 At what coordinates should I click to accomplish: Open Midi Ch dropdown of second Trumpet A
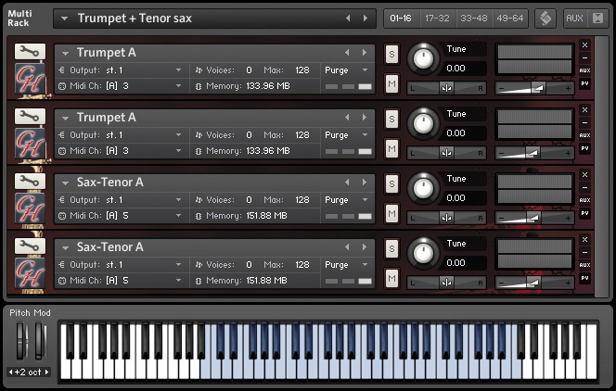[178, 151]
